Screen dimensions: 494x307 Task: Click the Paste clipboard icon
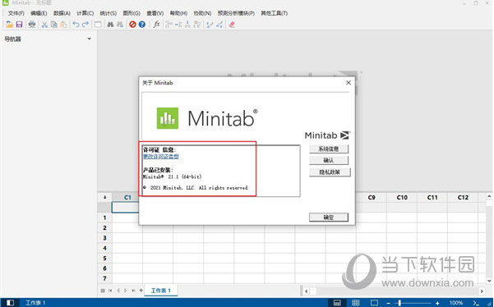pyautogui.click(x=63, y=25)
